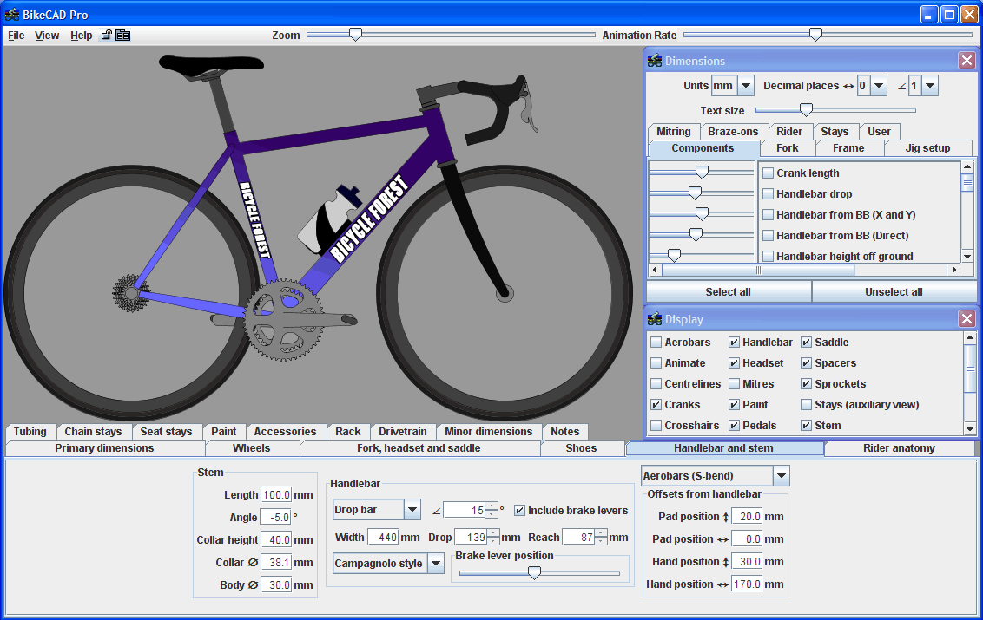The width and height of the screenshot is (983, 620).
Task: Click the Hand position horizontal field 170.0
Action: [x=747, y=584]
